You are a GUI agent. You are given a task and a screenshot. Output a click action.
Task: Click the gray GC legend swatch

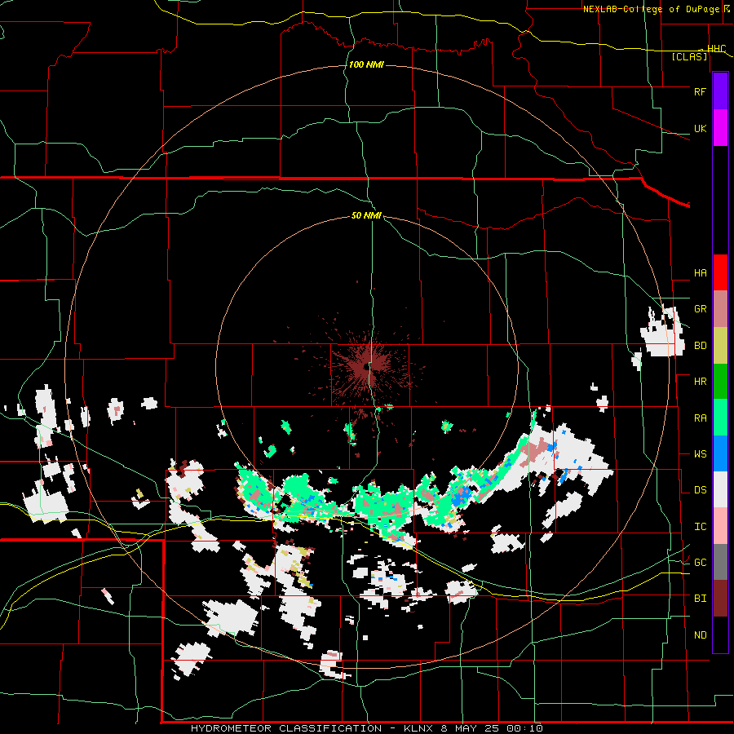click(x=720, y=562)
